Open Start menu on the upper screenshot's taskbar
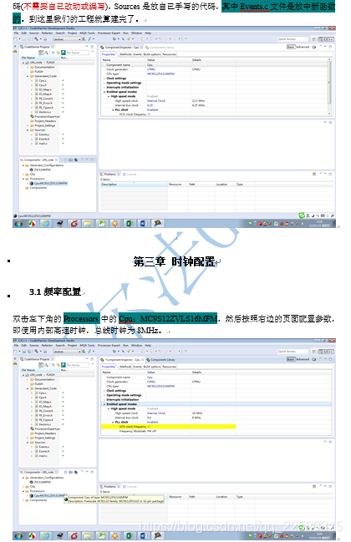Image resolution: width=351 pixels, height=542 pixels. (18, 224)
